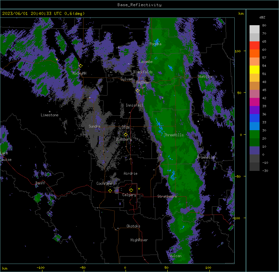Select the bright blue 33-36 dBZ legend band
Viewport: 279px width, 272px height.
(254, 118)
